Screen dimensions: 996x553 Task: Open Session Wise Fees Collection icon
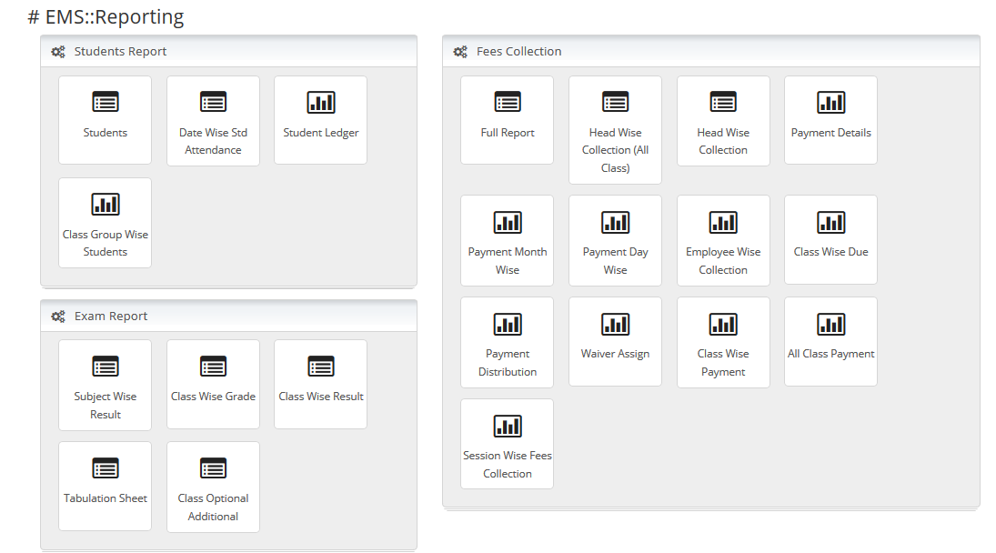point(508,427)
